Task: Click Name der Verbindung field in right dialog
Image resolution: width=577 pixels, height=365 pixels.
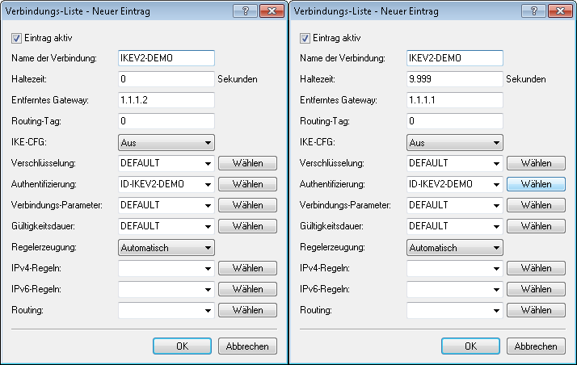Action: click(x=454, y=58)
